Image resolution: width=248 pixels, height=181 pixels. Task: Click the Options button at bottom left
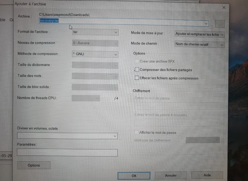pos(34,165)
